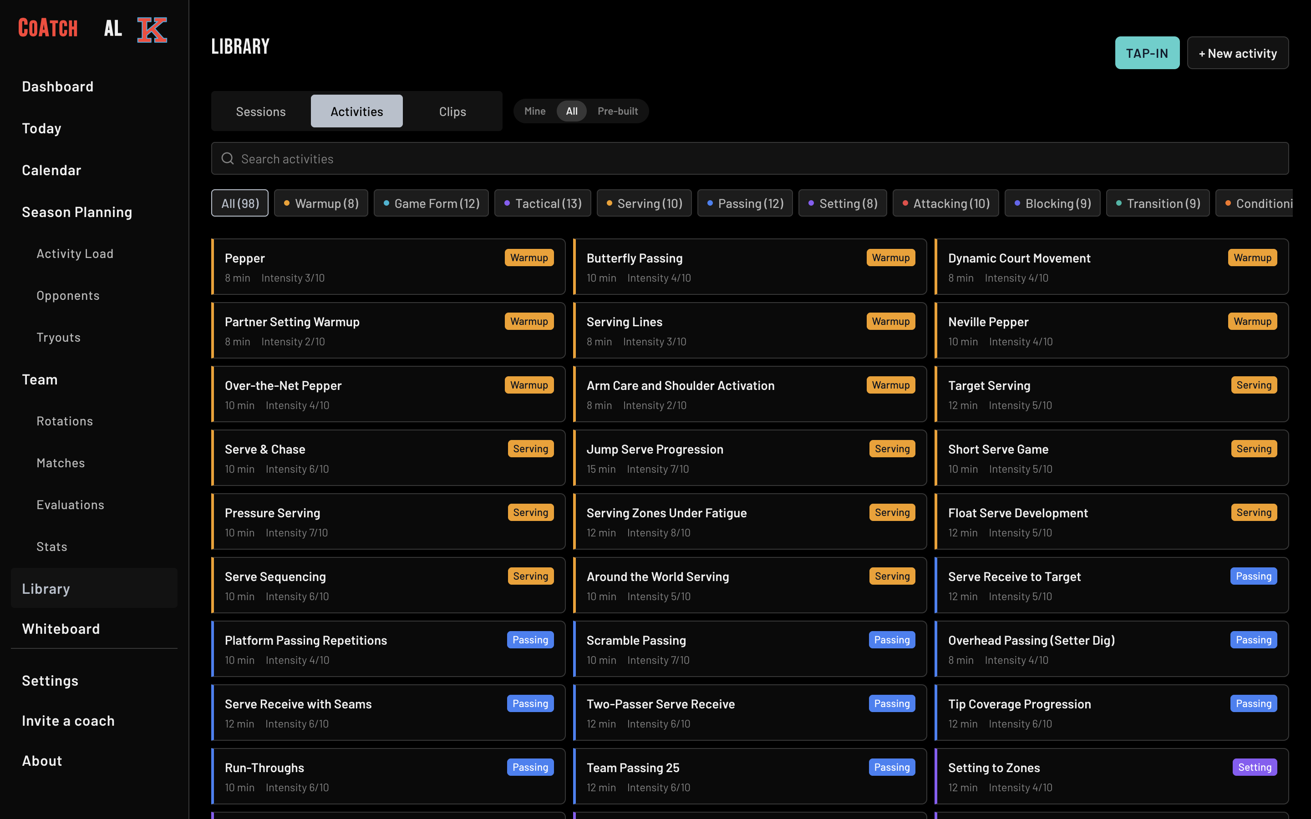The width and height of the screenshot is (1311, 819).
Task: Filter by Attacking (10) chip
Action: (946, 203)
